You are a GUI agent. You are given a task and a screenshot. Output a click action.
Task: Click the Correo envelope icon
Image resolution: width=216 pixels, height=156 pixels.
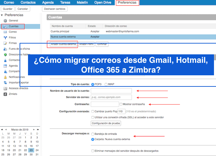click(x=5, y=32)
